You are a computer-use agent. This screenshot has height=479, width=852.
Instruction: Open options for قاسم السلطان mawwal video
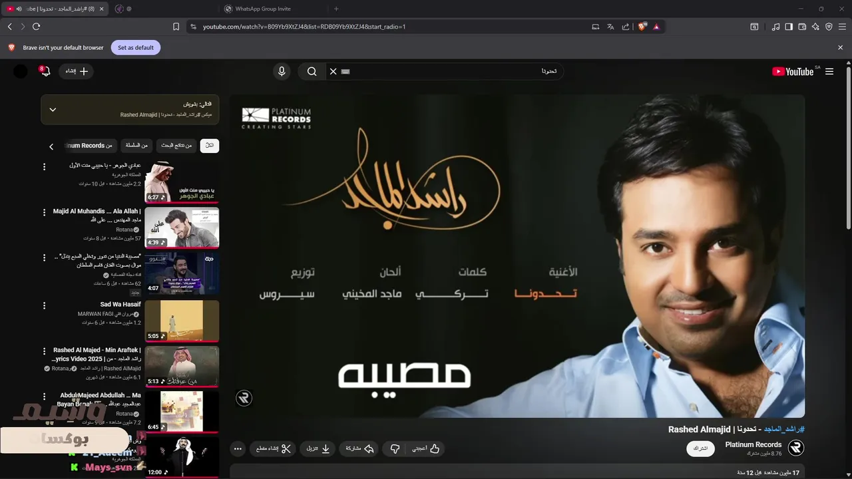tap(45, 258)
